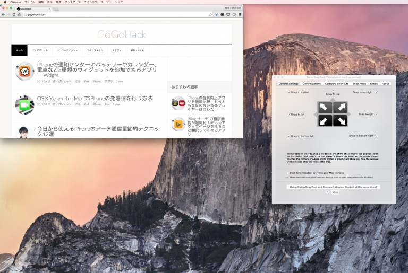Open the ユーザー menu
This screenshot has width=408, height=273.
click(106, 2)
